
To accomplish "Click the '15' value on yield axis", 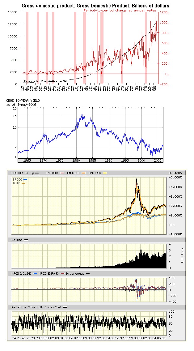I will coord(15,116).
